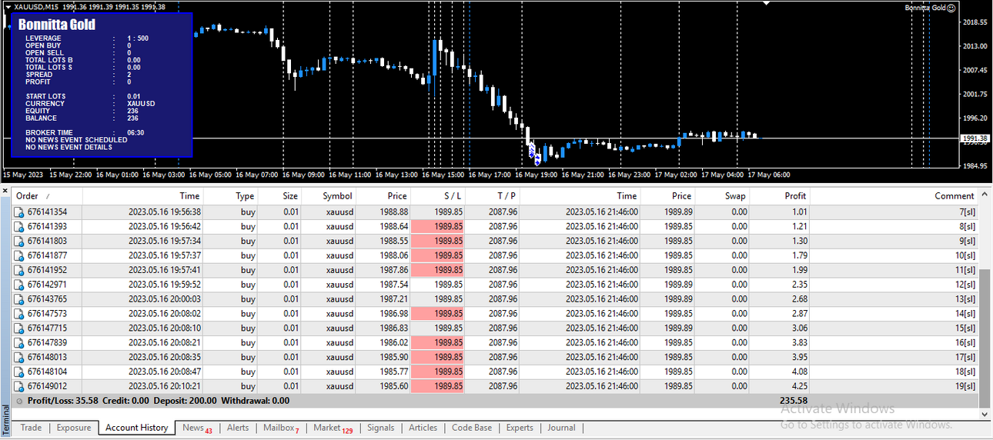Click the order icon for order 676143765
Screen dimensions: 993x440
(19, 299)
